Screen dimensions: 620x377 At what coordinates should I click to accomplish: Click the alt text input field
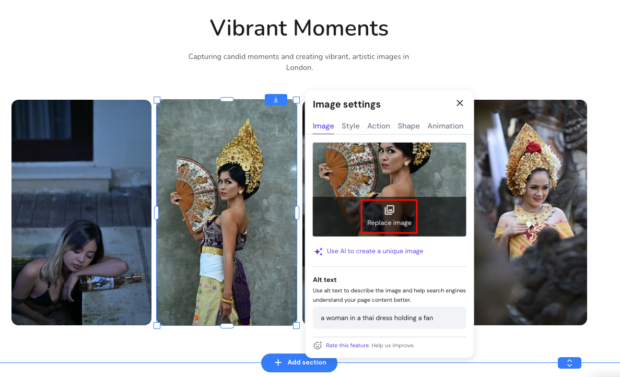pos(389,317)
